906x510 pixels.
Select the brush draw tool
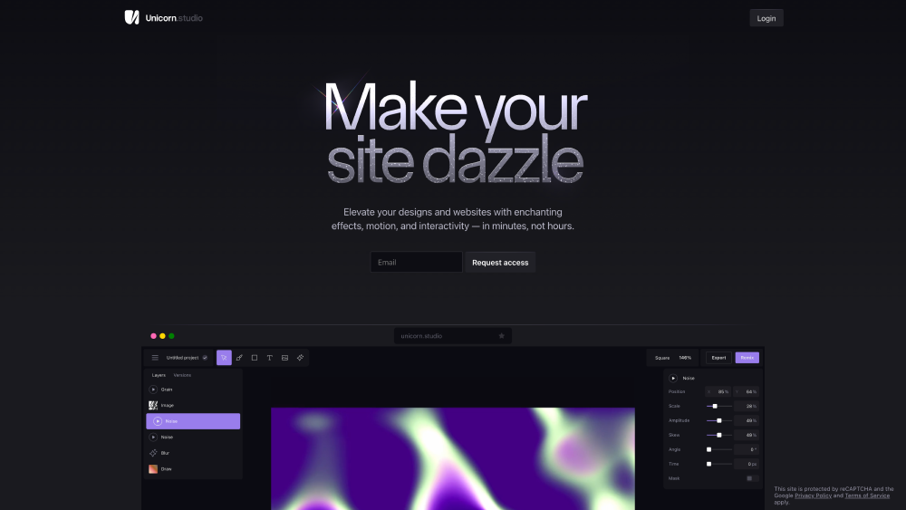coord(239,358)
